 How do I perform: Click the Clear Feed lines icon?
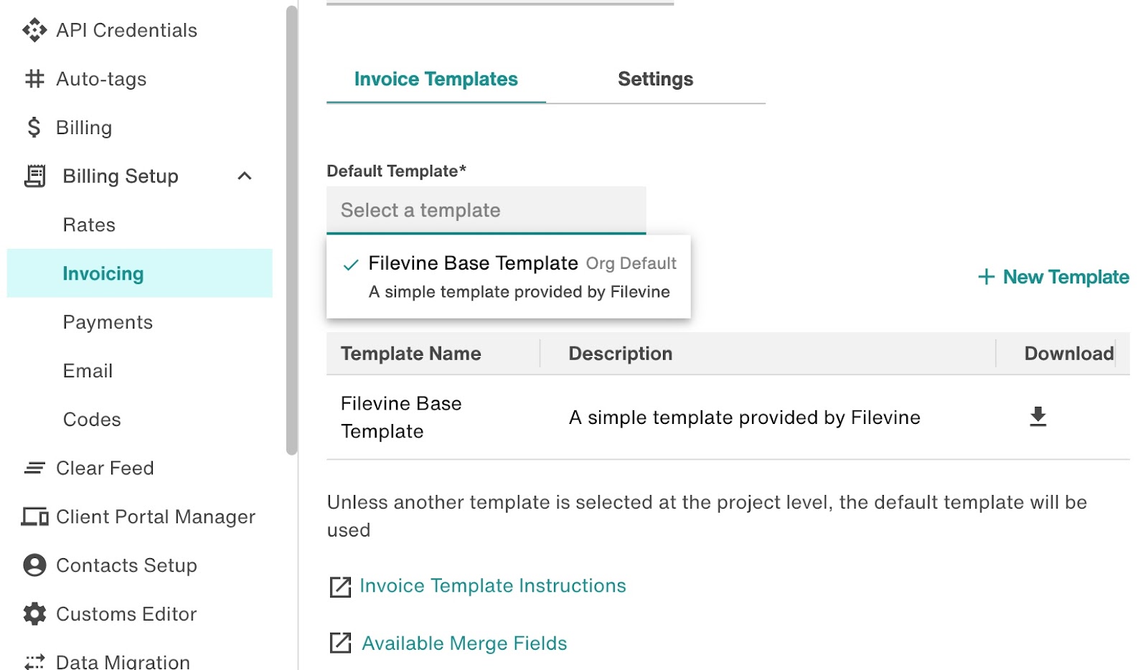click(x=34, y=468)
